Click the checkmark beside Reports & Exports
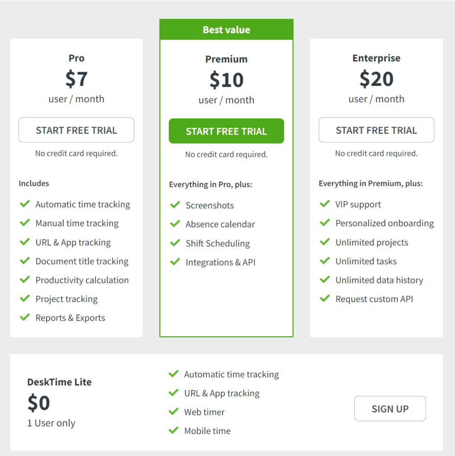Screen dimensions: 455x456 click(25, 318)
